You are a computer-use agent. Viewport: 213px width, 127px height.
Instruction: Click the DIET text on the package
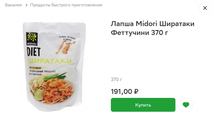click(x=34, y=52)
